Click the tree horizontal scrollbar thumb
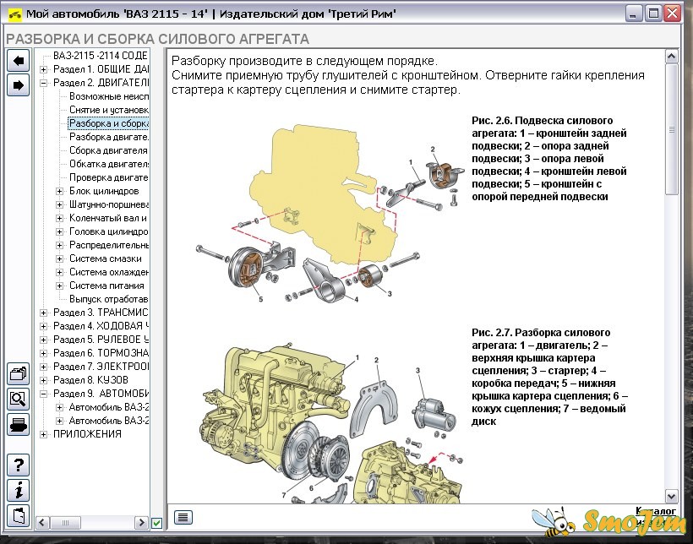The image size is (693, 544). [x=65, y=523]
